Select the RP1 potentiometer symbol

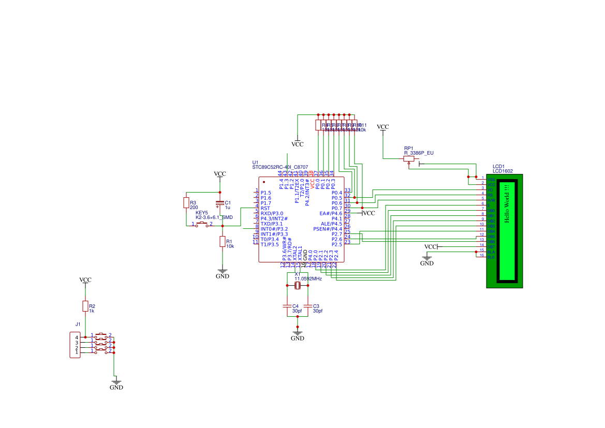pos(409,159)
